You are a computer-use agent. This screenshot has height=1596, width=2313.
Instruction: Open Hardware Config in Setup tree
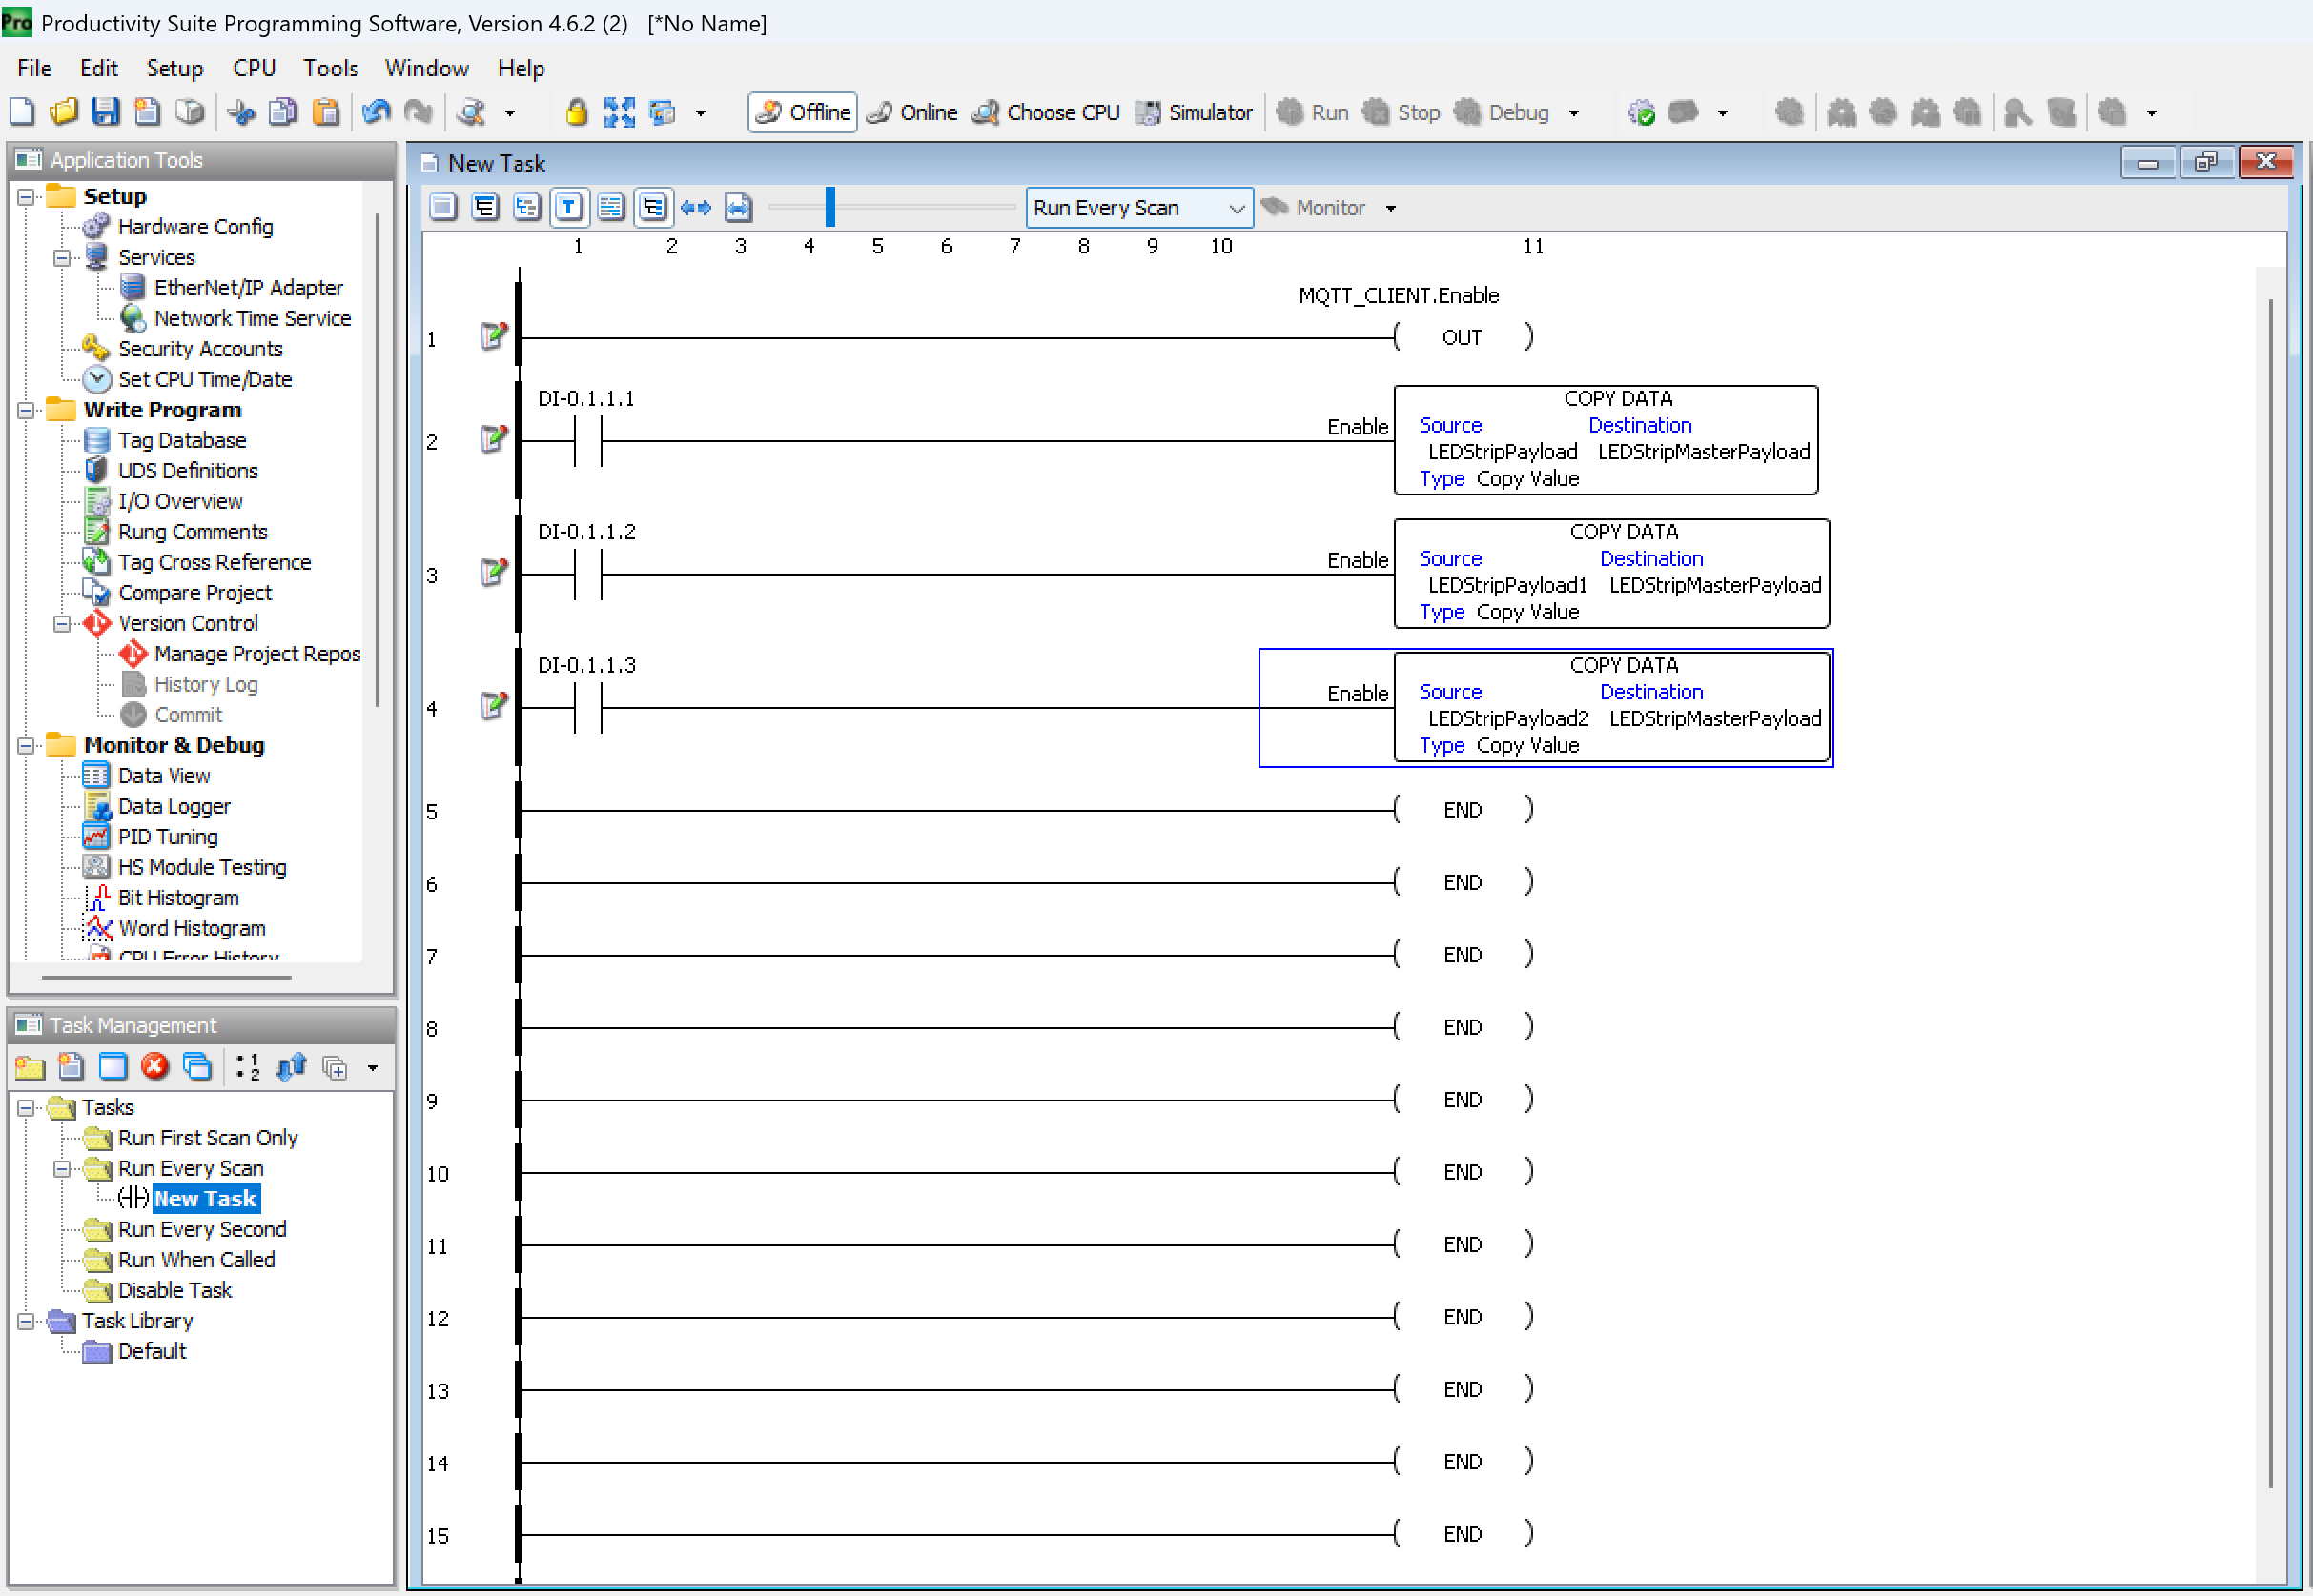(x=195, y=227)
